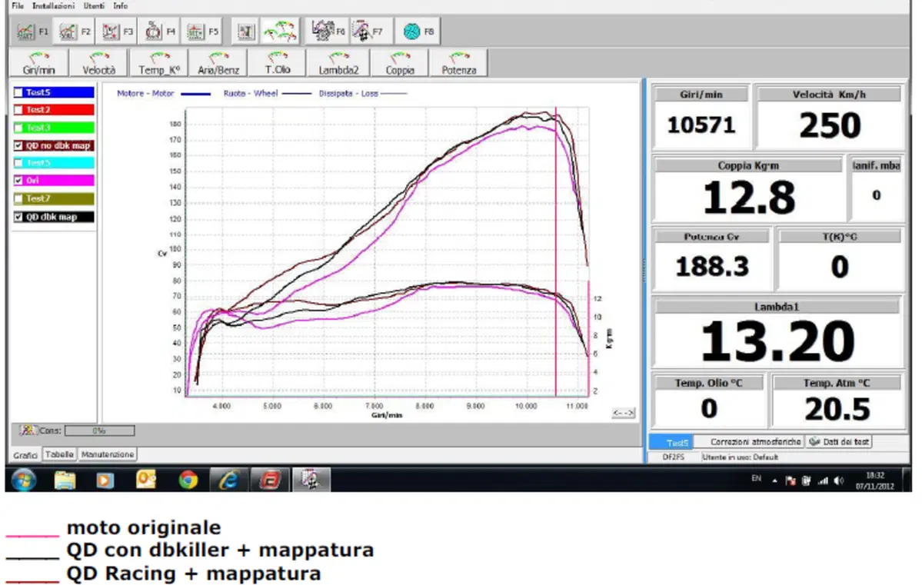Select the Coppia gauge button
922x585 pixels.
coord(400,64)
